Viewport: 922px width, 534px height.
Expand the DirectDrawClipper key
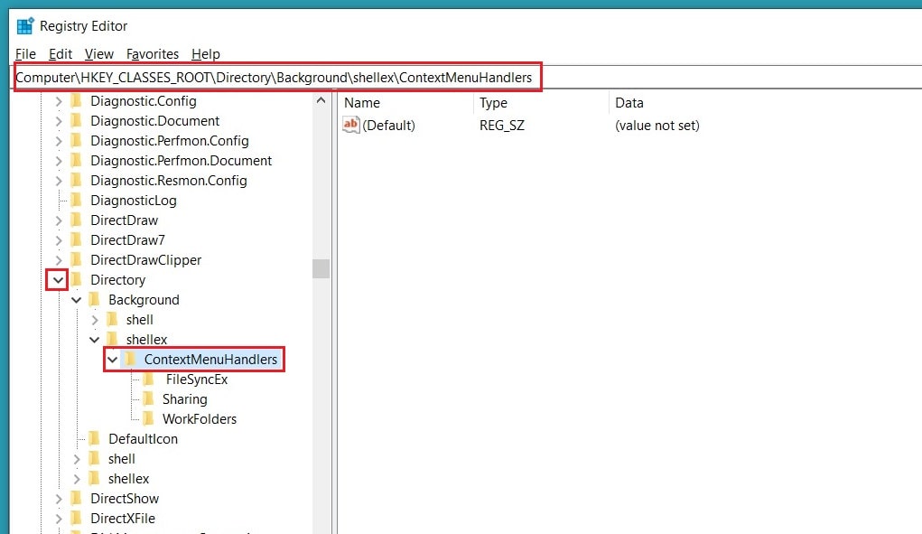pyautogui.click(x=58, y=260)
